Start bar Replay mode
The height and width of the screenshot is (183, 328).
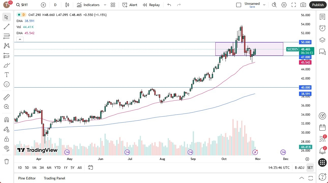coord(151,5)
